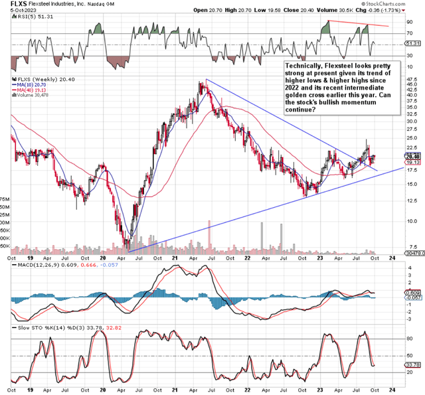Image resolution: width=425 pixels, height=395 pixels.
Task: Click the High 20.70 value
Action: point(238,11)
